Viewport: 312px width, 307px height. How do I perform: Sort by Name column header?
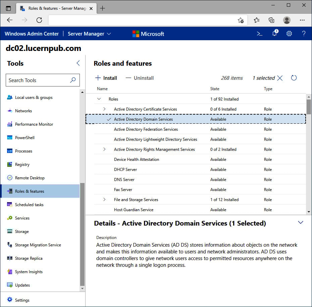click(102, 89)
